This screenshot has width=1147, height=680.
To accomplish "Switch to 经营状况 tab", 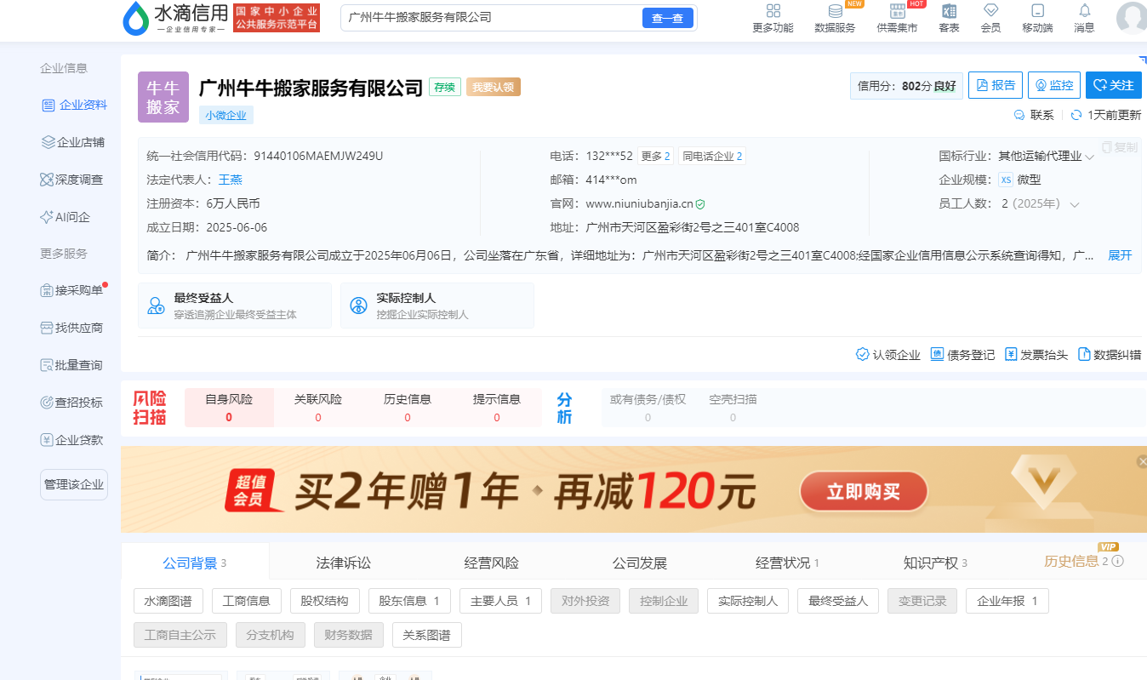I will point(787,563).
